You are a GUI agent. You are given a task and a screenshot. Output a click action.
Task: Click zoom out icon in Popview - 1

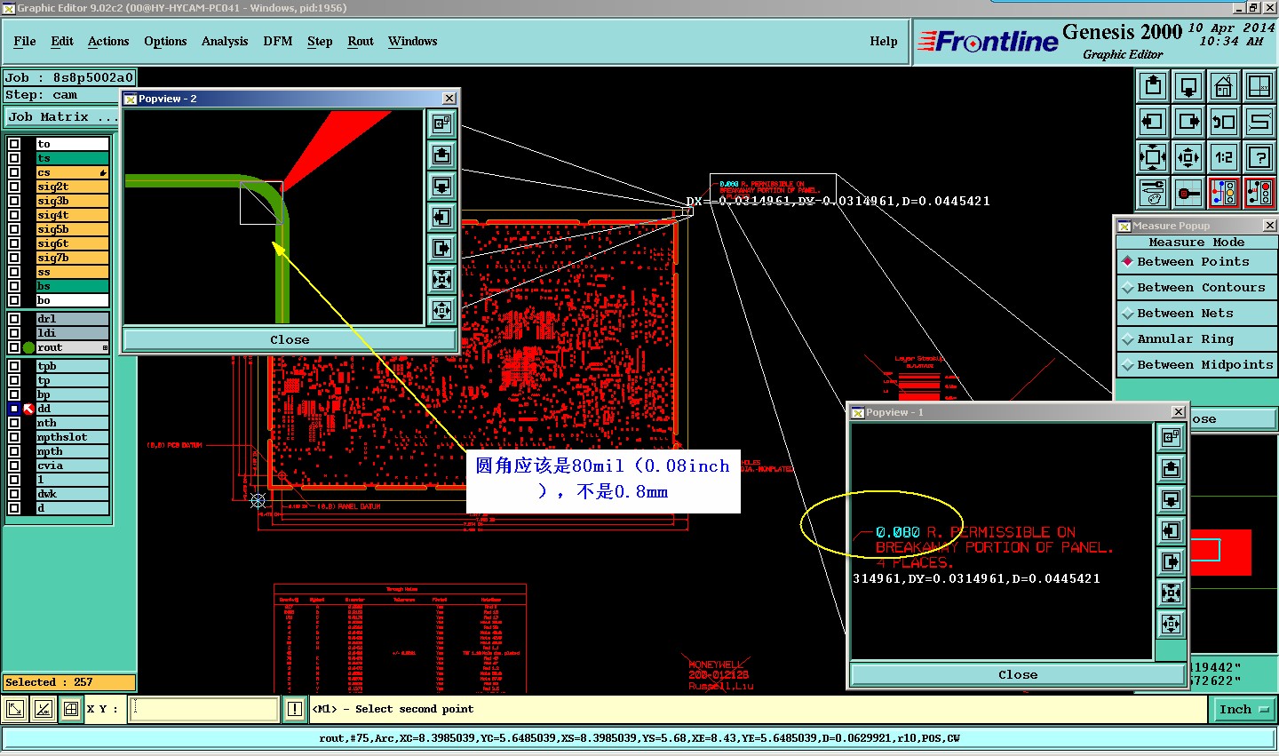pos(1172,624)
